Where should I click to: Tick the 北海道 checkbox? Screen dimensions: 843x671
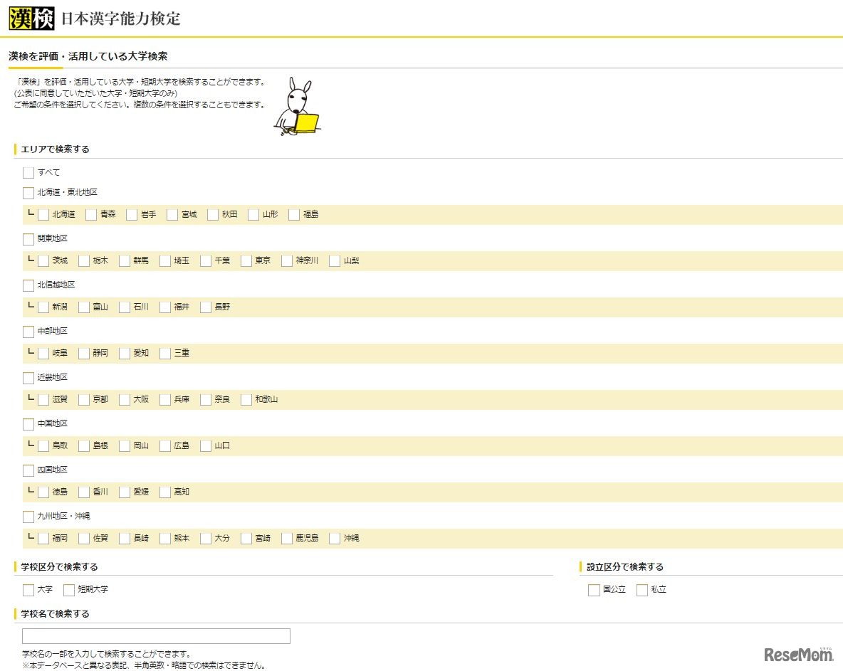click(x=43, y=214)
